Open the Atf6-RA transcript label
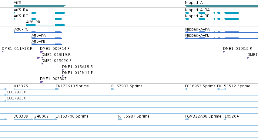258x139 pixels. coord(21,10)
